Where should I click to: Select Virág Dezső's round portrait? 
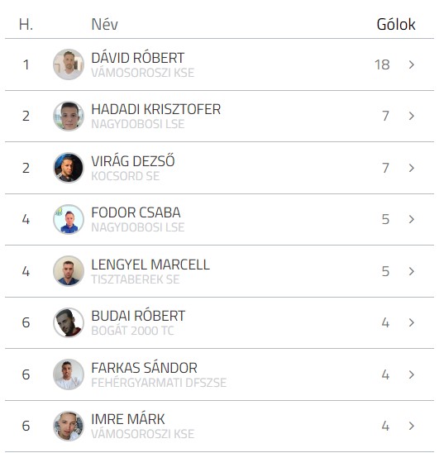click(69, 168)
